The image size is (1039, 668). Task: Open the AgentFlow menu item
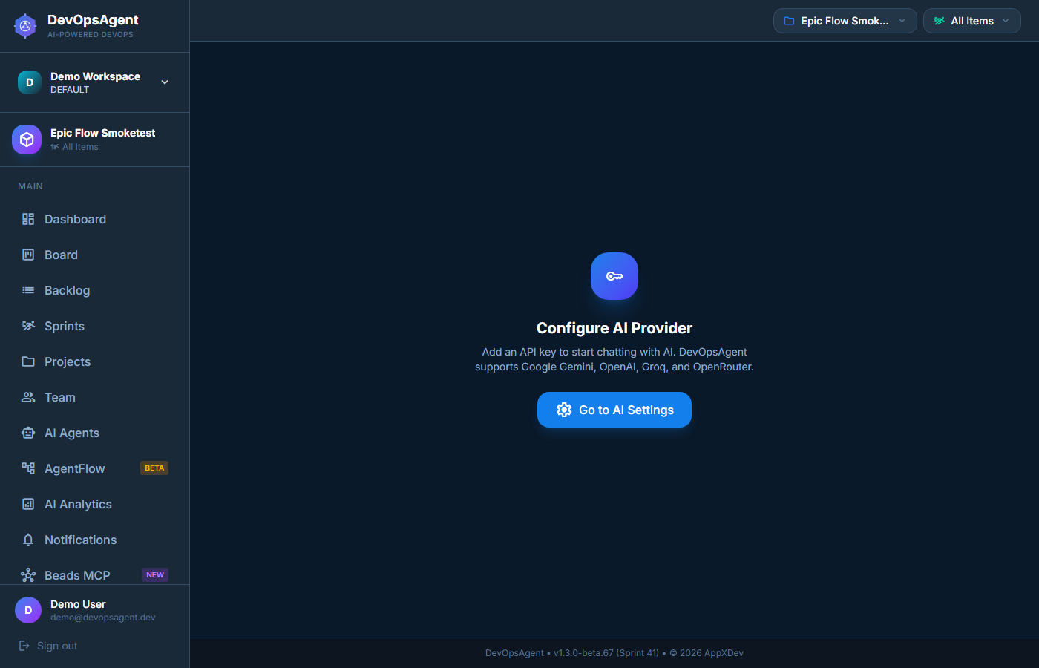[x=75, y=468]
